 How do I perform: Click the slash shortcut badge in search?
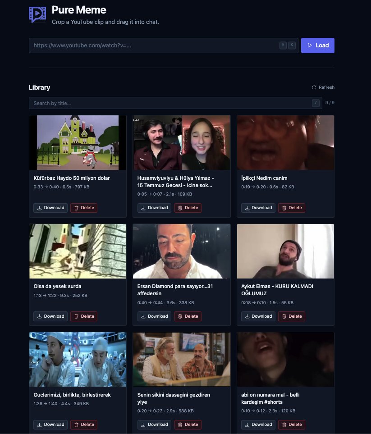pyautogui.click(x=316, y=103)
